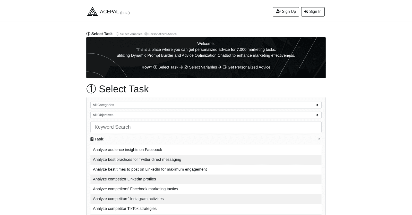Image resolution: width=412 pixels, height=215 pixels.
Task: Click the Task column header label
Action: click(99, 139)
